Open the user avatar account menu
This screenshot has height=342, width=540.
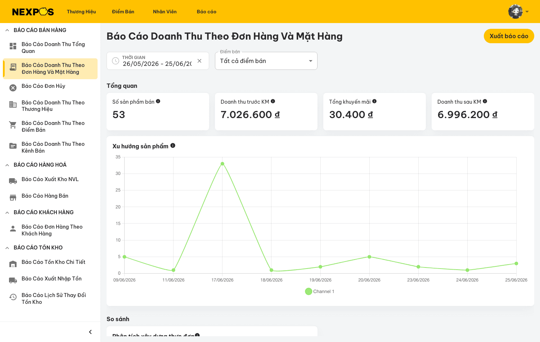pos(518,12)
